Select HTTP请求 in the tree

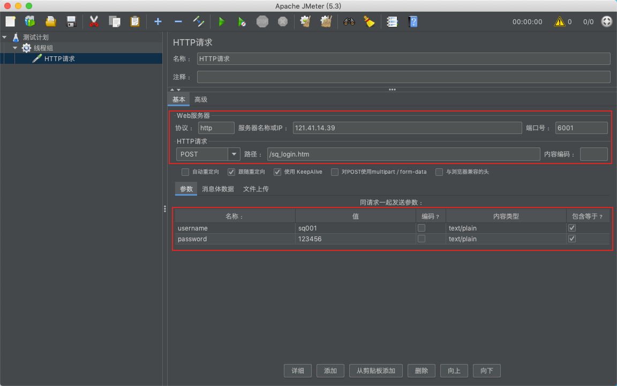(x=59, y=58)
